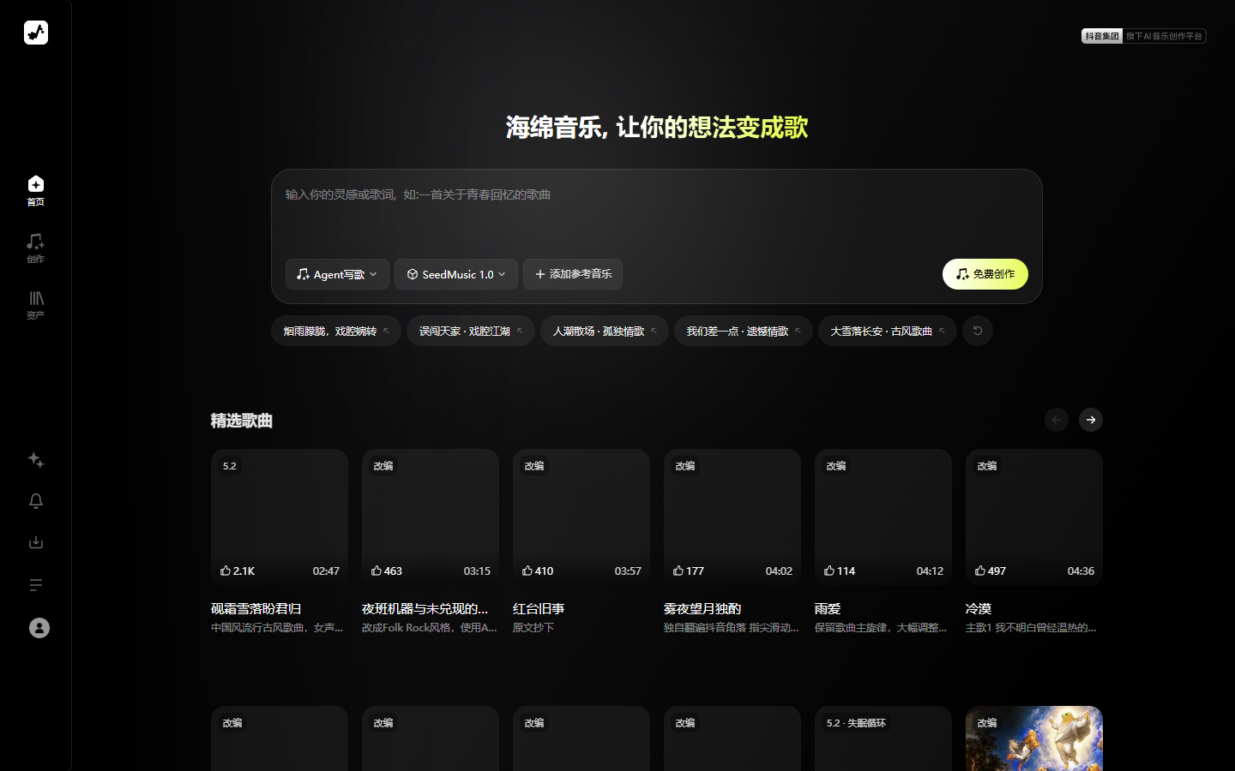Open the 雾夜望月独酌 song cover

click(x=732, y=517)
